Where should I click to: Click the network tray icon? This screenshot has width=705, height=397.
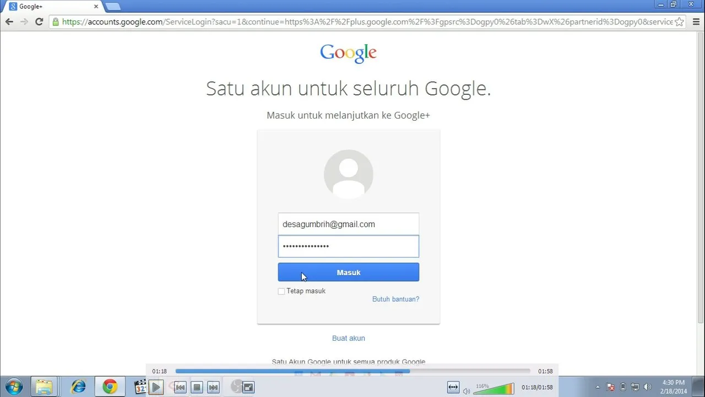pyautogui.click(x=635, y=387)
